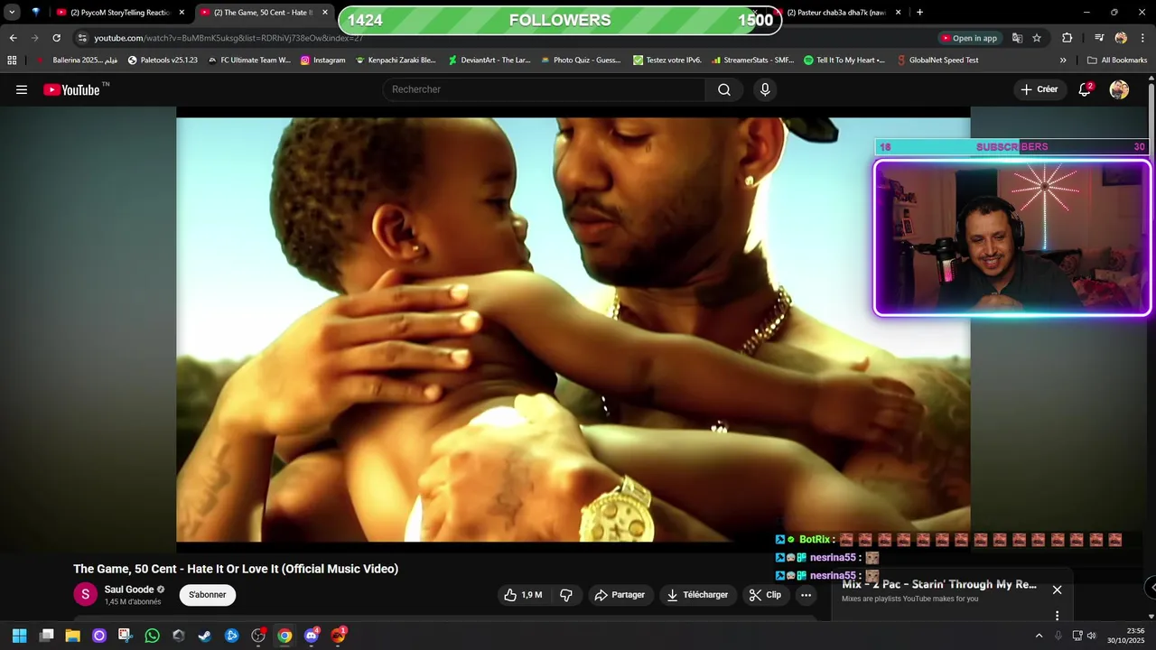Expand the Créer dropdown button

pyautogui.click(x=1039, y=89)
